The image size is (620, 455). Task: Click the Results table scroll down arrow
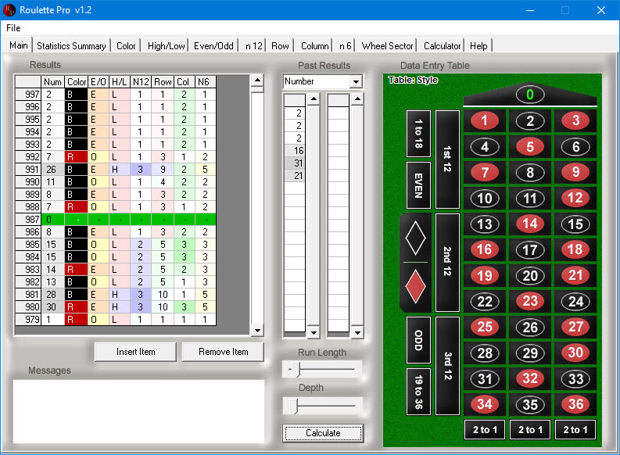click(257, 331)
